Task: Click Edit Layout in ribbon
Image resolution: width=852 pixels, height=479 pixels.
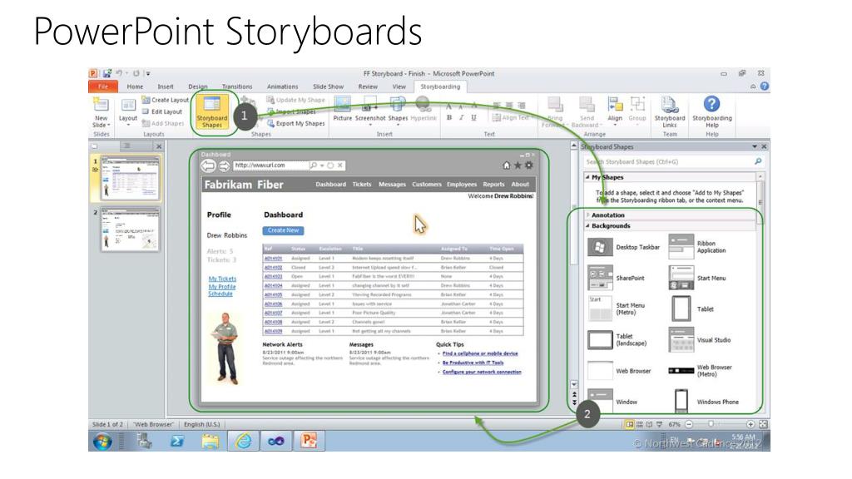Action: coord(162,111)
